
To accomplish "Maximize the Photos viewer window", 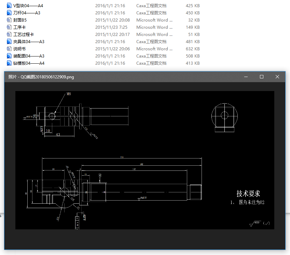I will (261, 77).
